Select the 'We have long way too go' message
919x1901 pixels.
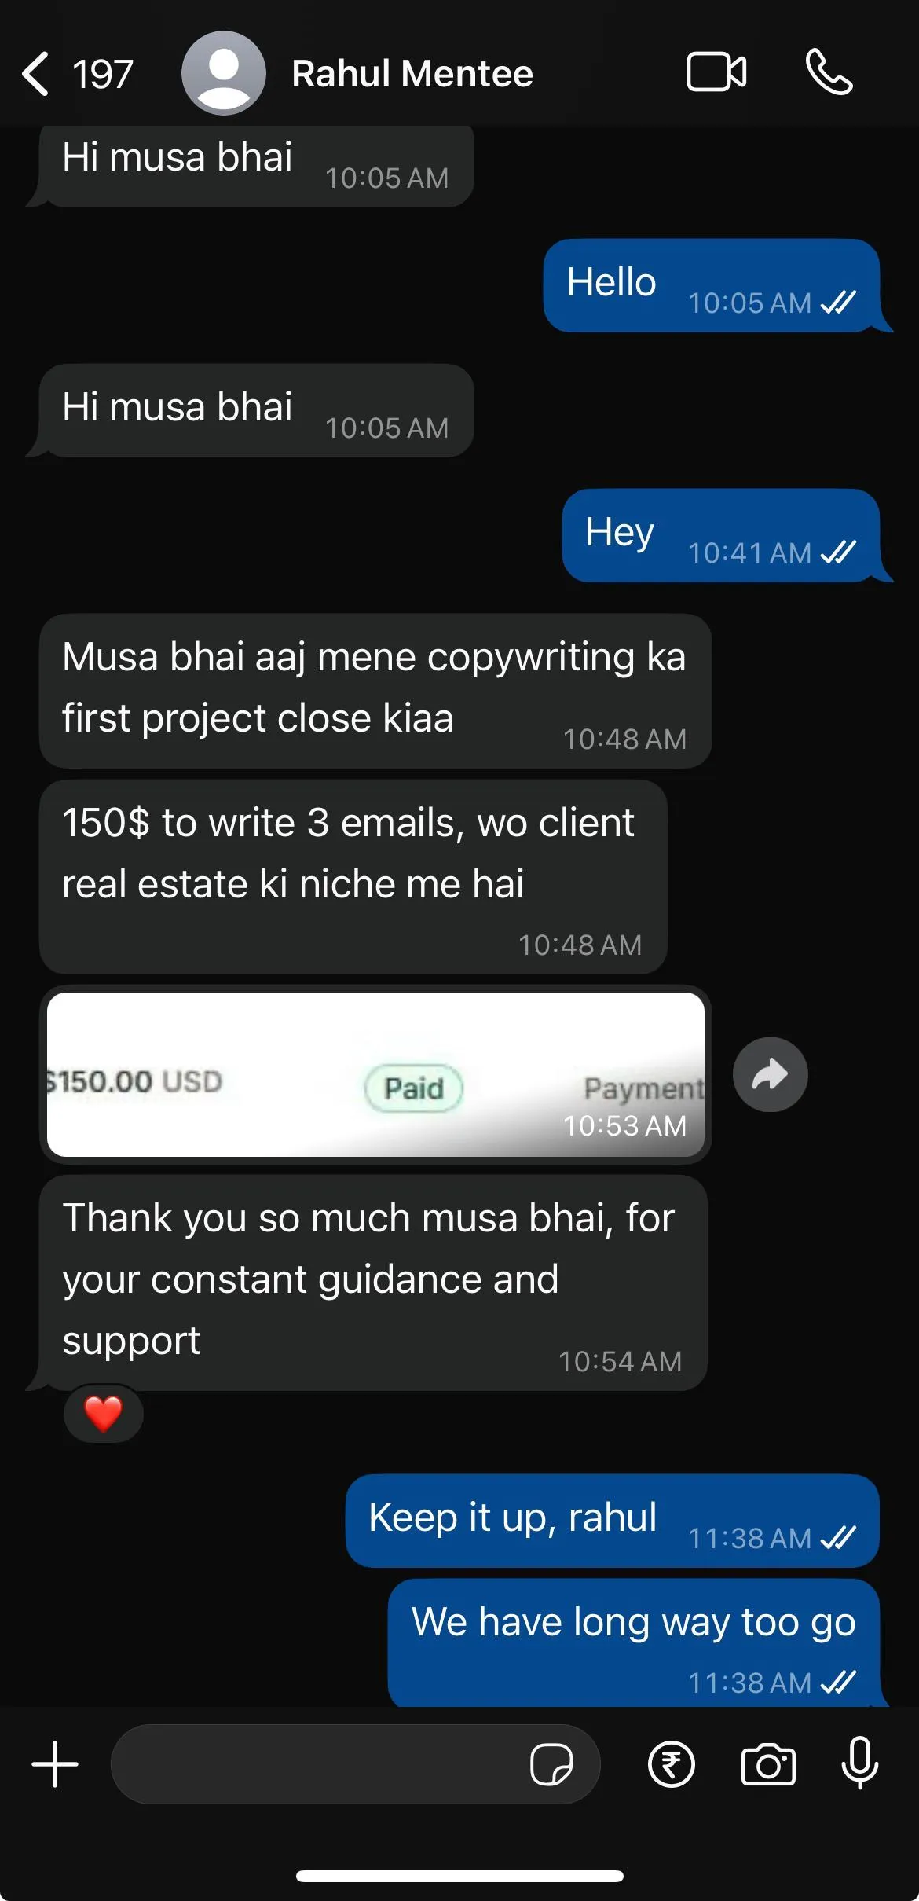(633, 1642)
